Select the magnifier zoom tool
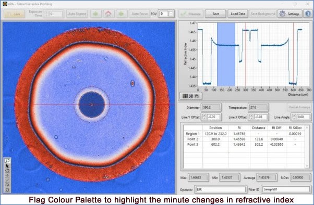This screenshot has height=205, width=314. [7, 161]
